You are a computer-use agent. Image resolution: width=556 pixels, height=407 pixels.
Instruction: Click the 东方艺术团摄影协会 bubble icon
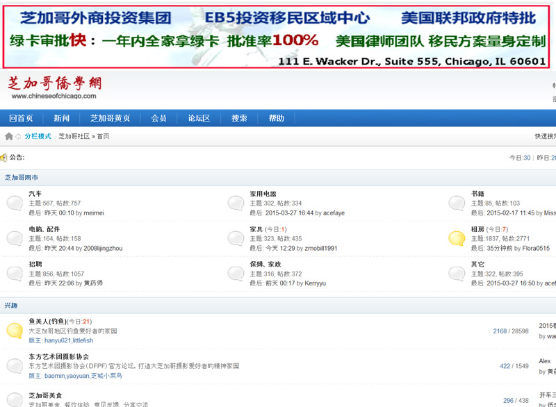(x=15, y=366)
